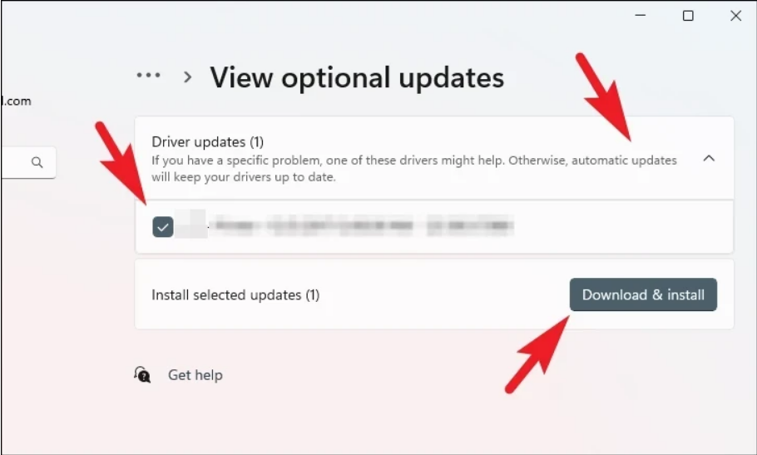The image size is (757, 455).
Task: Maximize the Settings window
Action: pyautogui.click(x=688, y=16)
